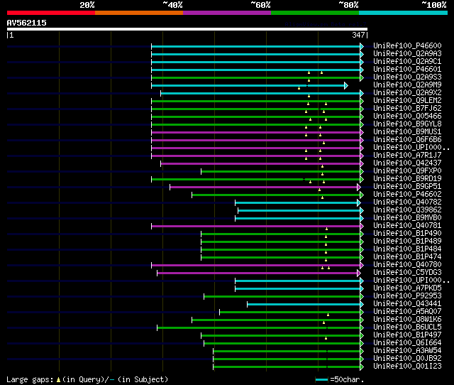Click the cyan ~100% identity legend segment
The width and height of the screenshot is (454, 385).
(x=404, y=13)
